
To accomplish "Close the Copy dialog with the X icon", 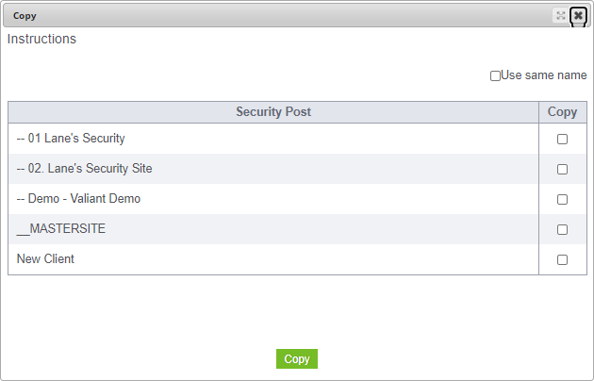I will [578, 15].
